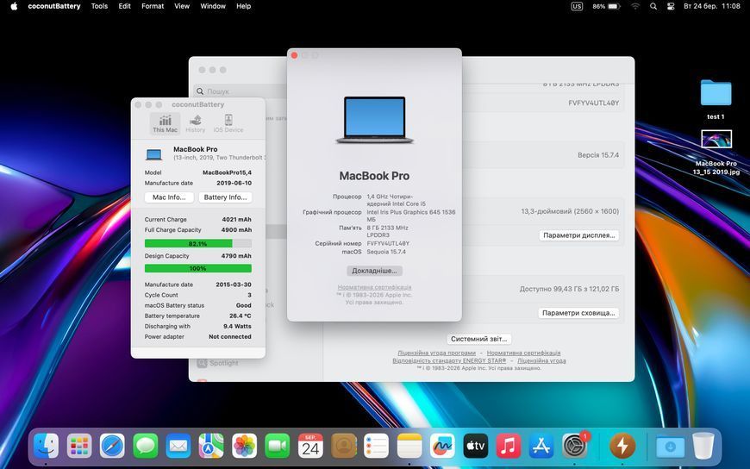Open the Help menu
Viewport: 750px width, 469px height.
[243, 6]
